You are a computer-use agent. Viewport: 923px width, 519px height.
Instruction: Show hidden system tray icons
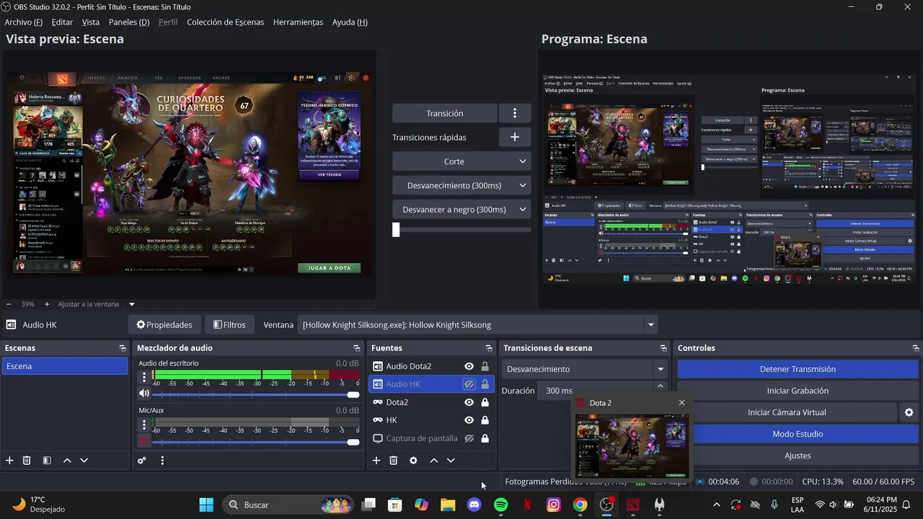(716, 505)
